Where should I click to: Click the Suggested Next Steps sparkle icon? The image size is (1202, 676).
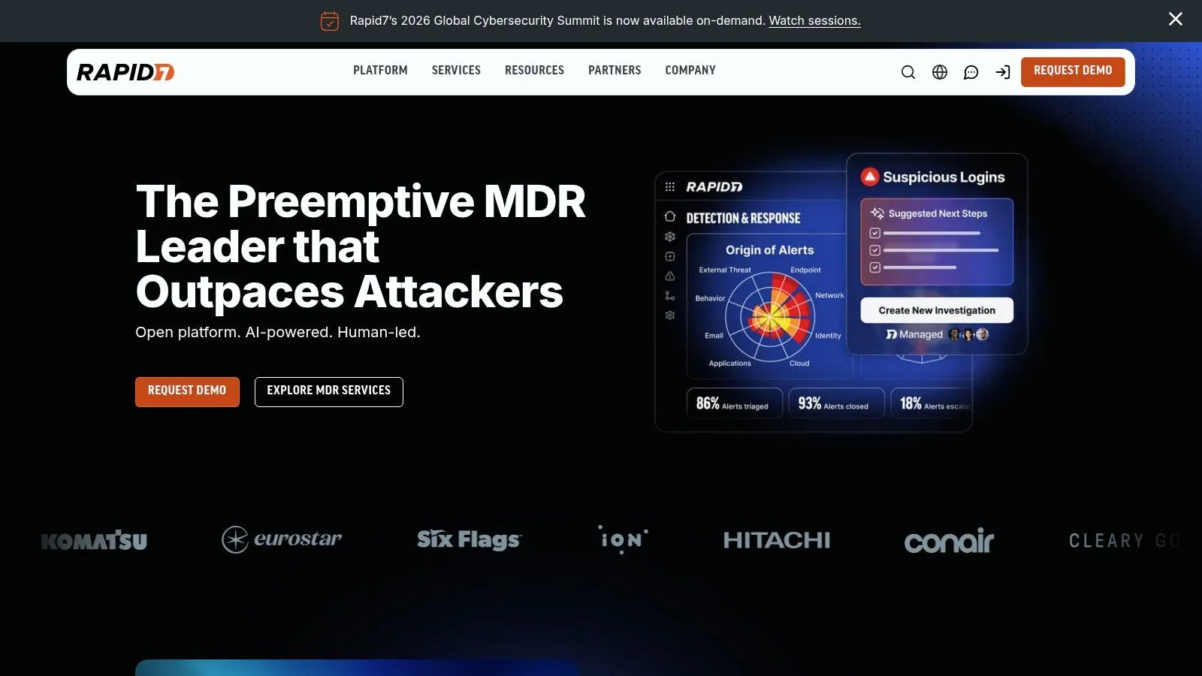tap(877, 213)
